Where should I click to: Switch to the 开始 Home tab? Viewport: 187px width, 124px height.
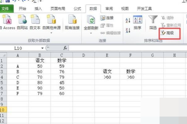[22, 9]
